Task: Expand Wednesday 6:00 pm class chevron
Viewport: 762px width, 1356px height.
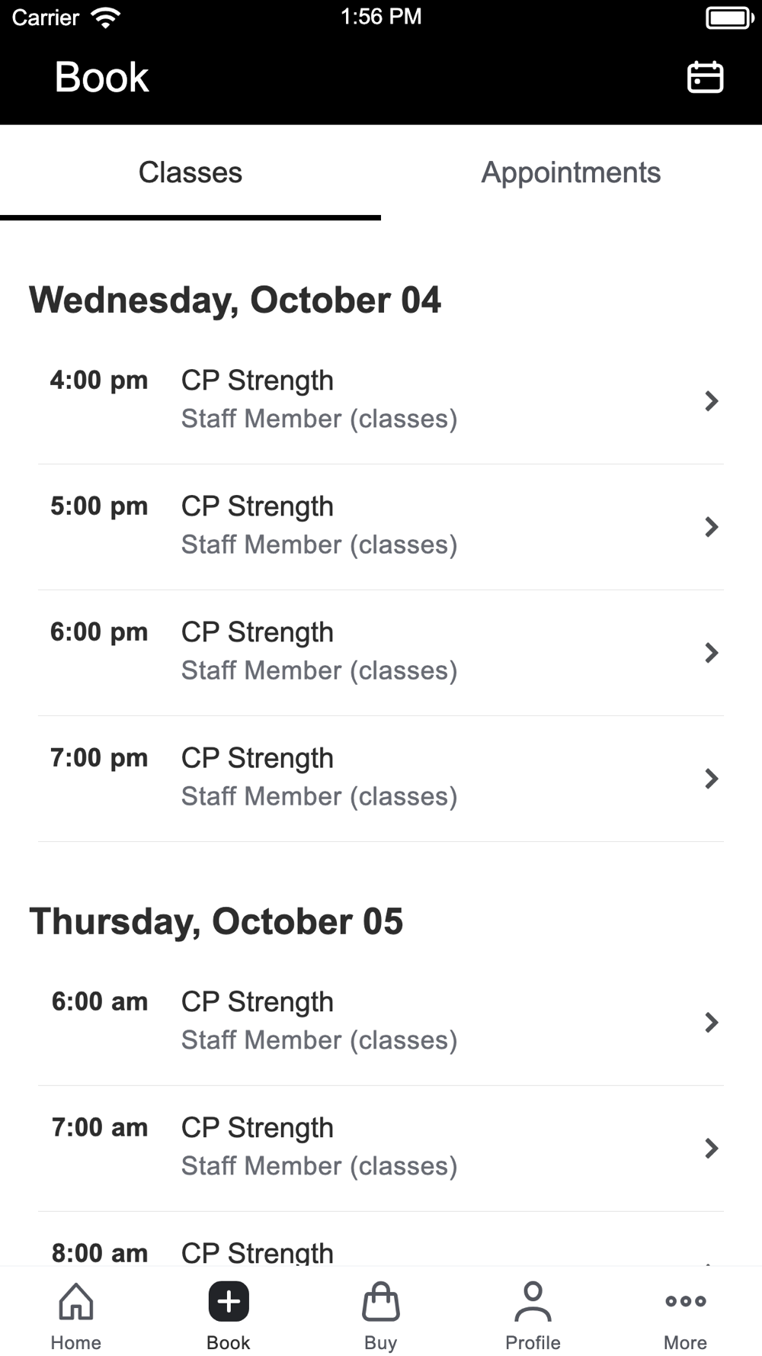Action: tap(711, 653)
